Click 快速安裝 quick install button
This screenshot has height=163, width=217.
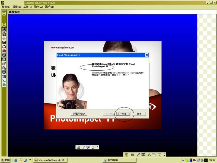(x=79, y=114)
